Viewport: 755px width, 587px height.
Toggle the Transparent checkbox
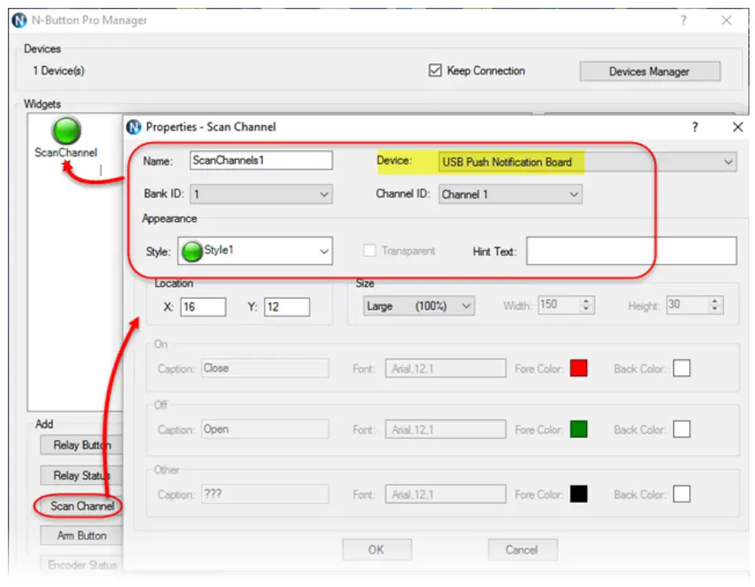tap(370, 251)
